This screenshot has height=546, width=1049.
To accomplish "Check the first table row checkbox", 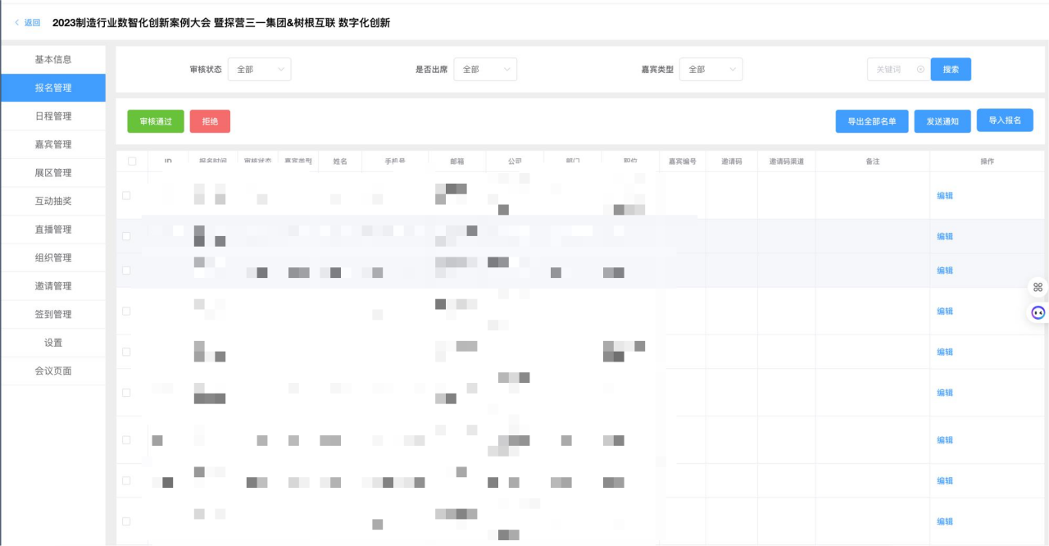I will point(126,195).
